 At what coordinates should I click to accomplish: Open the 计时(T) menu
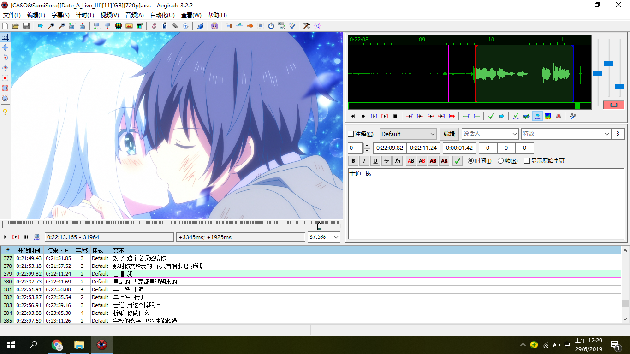coord(85,15)
